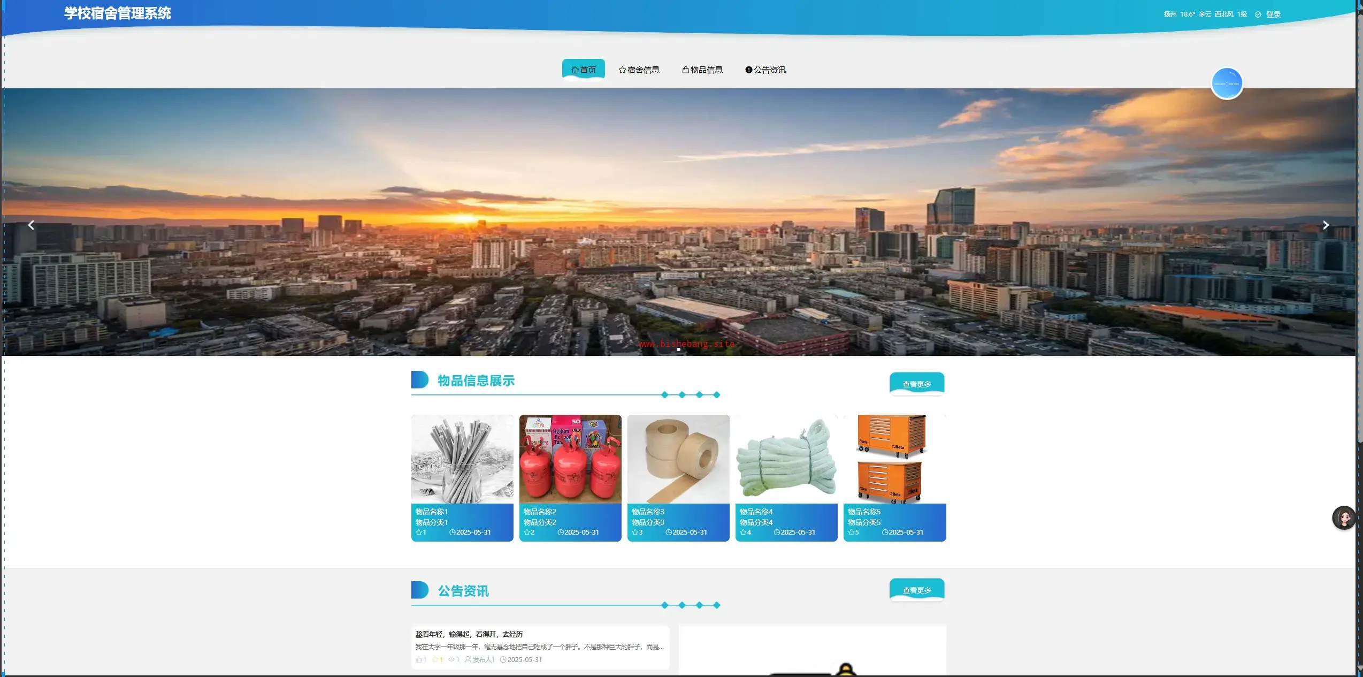Open the 首页 navigation tab

tap(583, 70)
